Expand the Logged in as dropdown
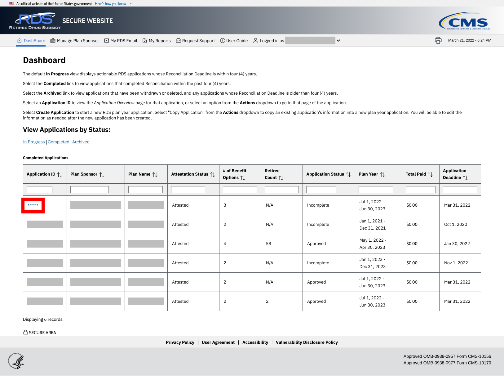The image size is (504, 376). tap(338, 41)
